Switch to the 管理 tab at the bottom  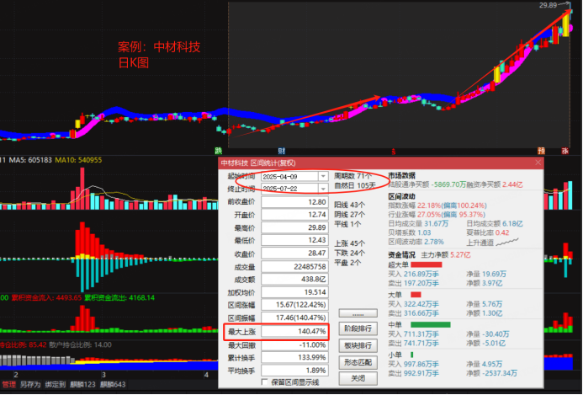(x=8, y=385)
